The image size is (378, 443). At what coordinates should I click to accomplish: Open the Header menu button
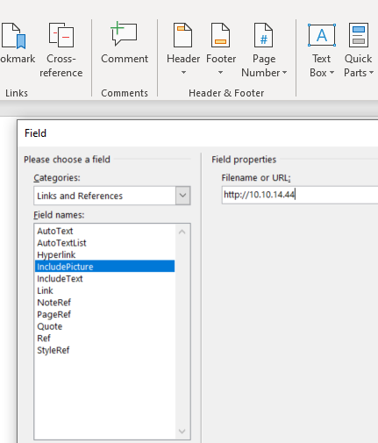click(x=183, y=49)
